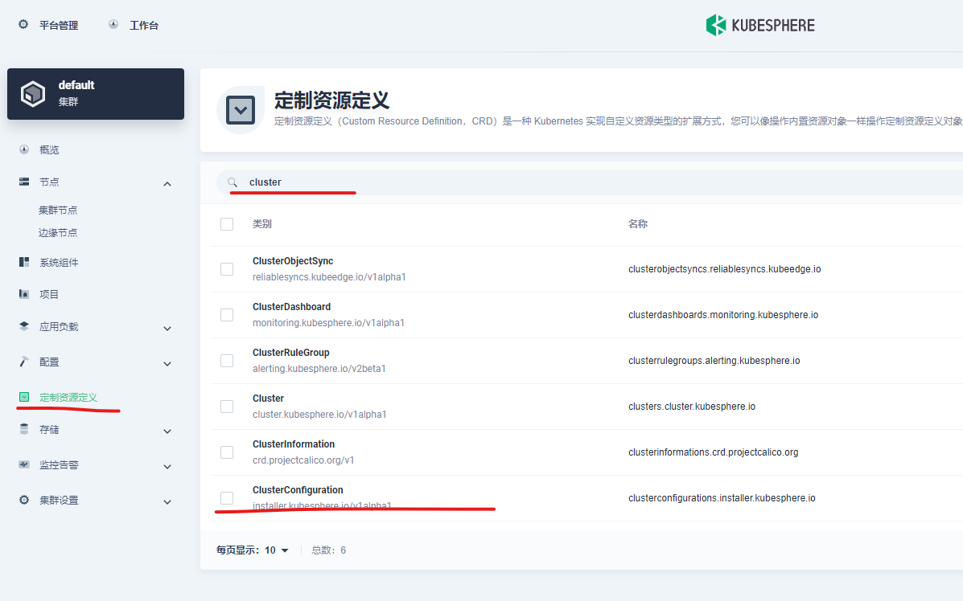Image resolution: width=963 pixels, height=601 pixels.
Task: Select the ClusterConfiguration row checkbox
Action: (226, 498)
